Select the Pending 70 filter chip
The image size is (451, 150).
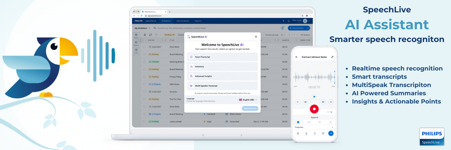point(170,35)
